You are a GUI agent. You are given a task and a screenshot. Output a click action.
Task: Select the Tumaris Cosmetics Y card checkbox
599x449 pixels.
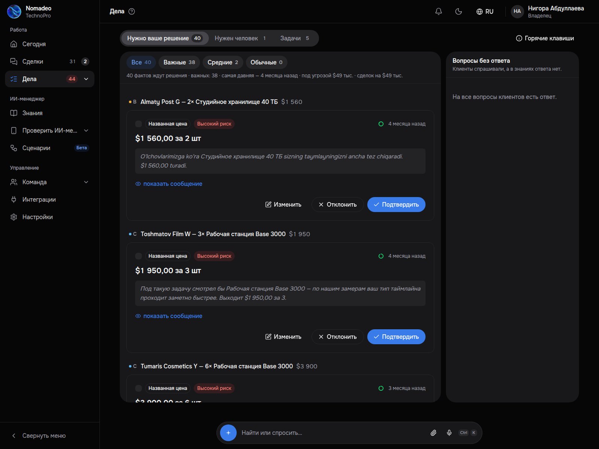tap(139, 388)
